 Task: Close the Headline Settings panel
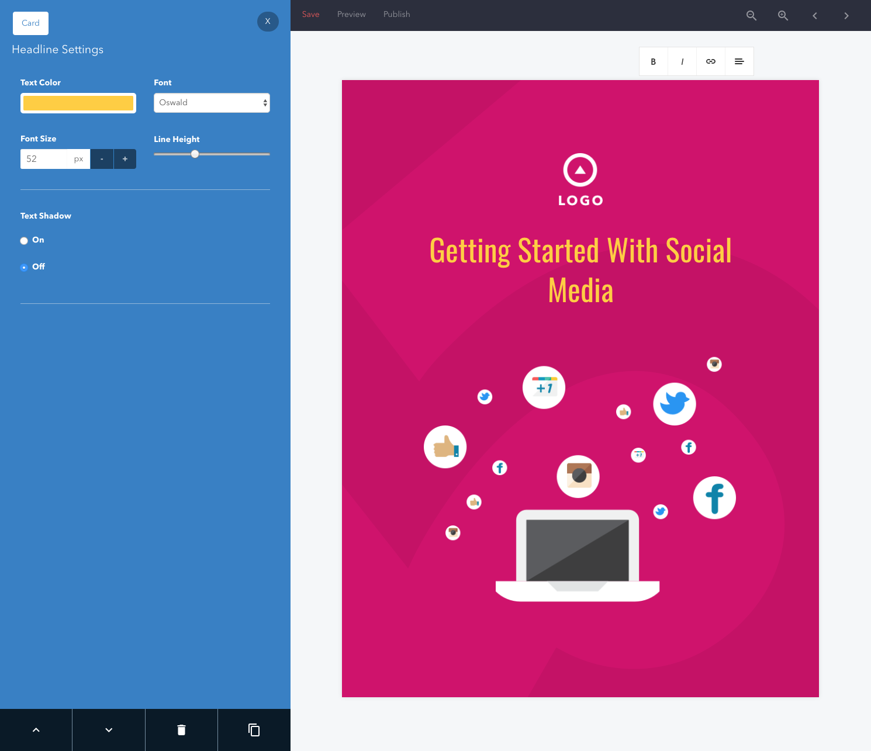click(x=268, y=22)
